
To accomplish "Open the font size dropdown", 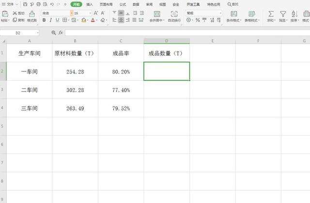I will click(91, 13).
